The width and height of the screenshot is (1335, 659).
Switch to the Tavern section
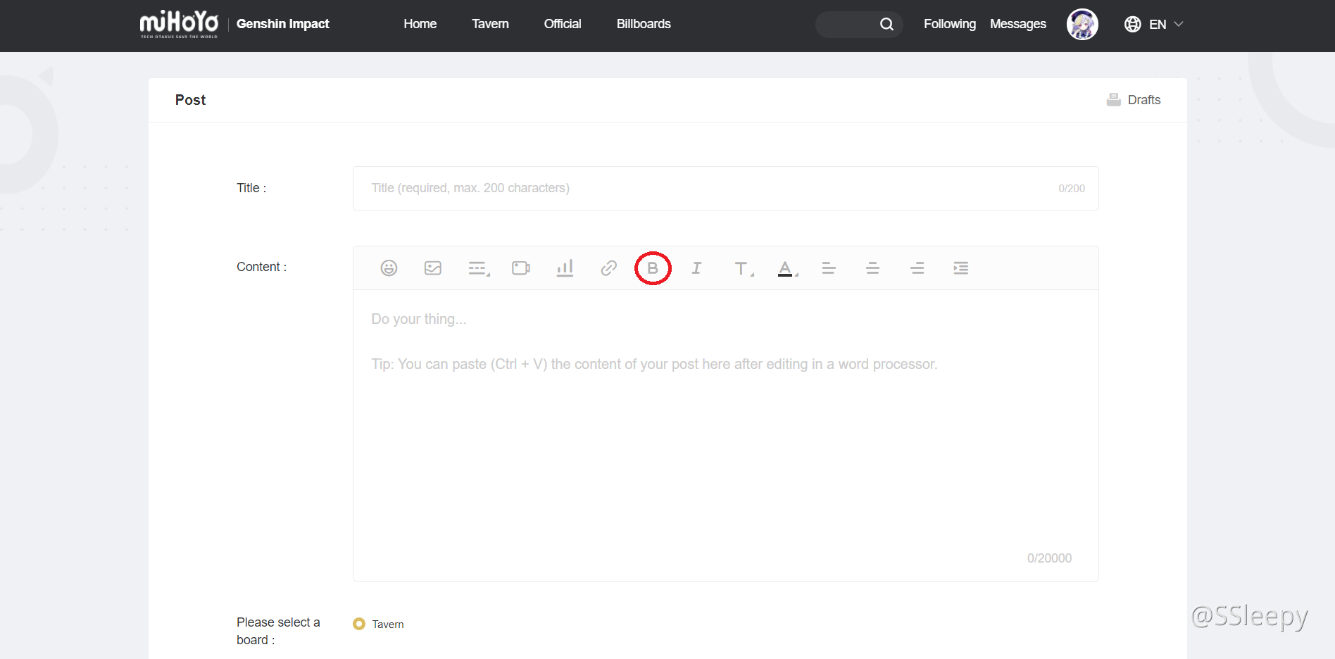pyautogui.click(x=490, y=23)
